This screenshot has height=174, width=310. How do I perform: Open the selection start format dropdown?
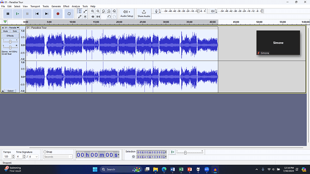point(166,152)
